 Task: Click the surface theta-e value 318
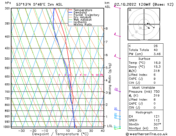[157, 71]
